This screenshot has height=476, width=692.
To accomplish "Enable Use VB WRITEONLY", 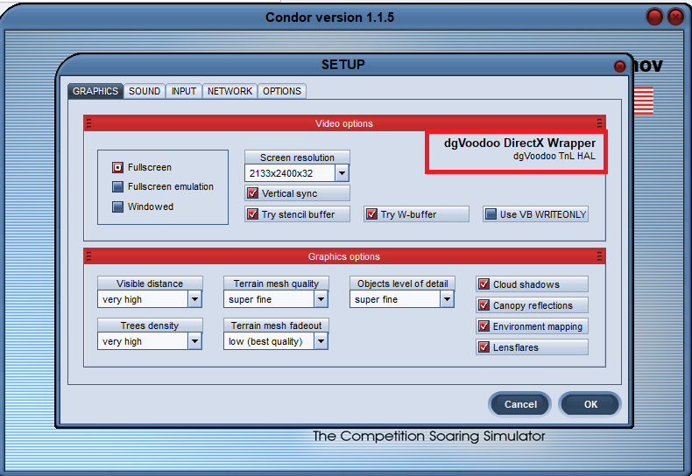I will (491, 214).
